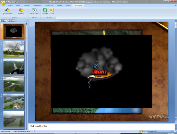
Task: Click the 'Diseño predeterminado' theme indicator
Action: point(21,131)
